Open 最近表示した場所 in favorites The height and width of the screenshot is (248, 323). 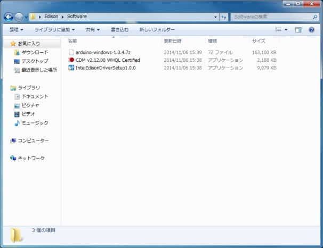tap(39, 70)
